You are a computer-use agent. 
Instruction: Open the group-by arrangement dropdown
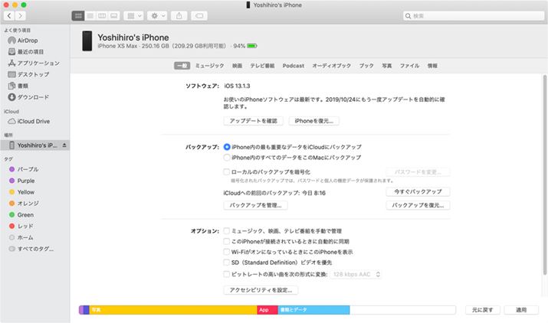tap(134, 16)
